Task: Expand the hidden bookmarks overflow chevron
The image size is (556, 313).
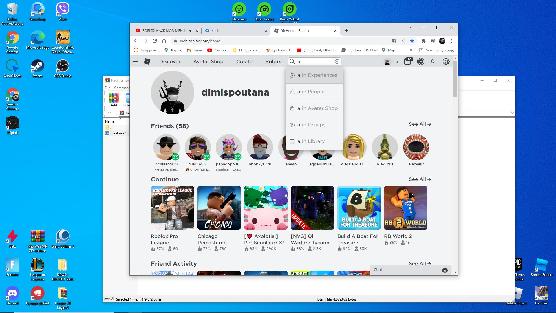Action: click(411, 50)
